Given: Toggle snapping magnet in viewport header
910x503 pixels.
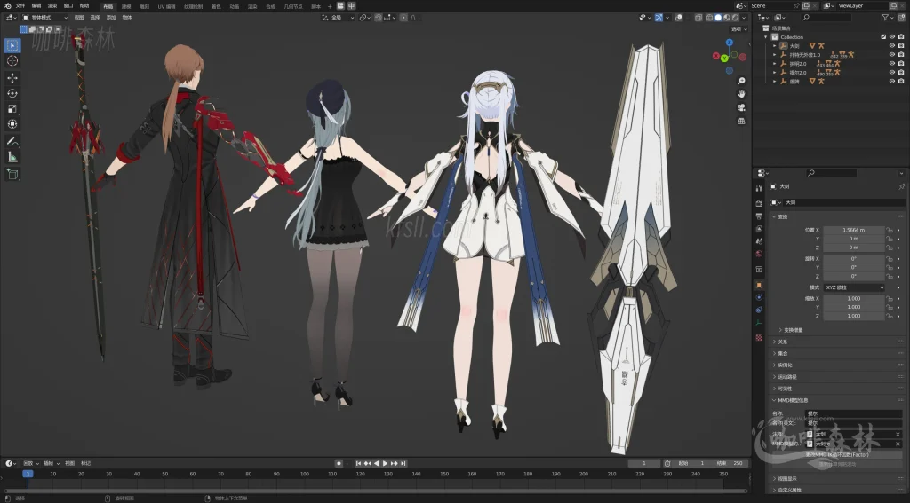Looking at the screenshot, I should coord(379,18).
